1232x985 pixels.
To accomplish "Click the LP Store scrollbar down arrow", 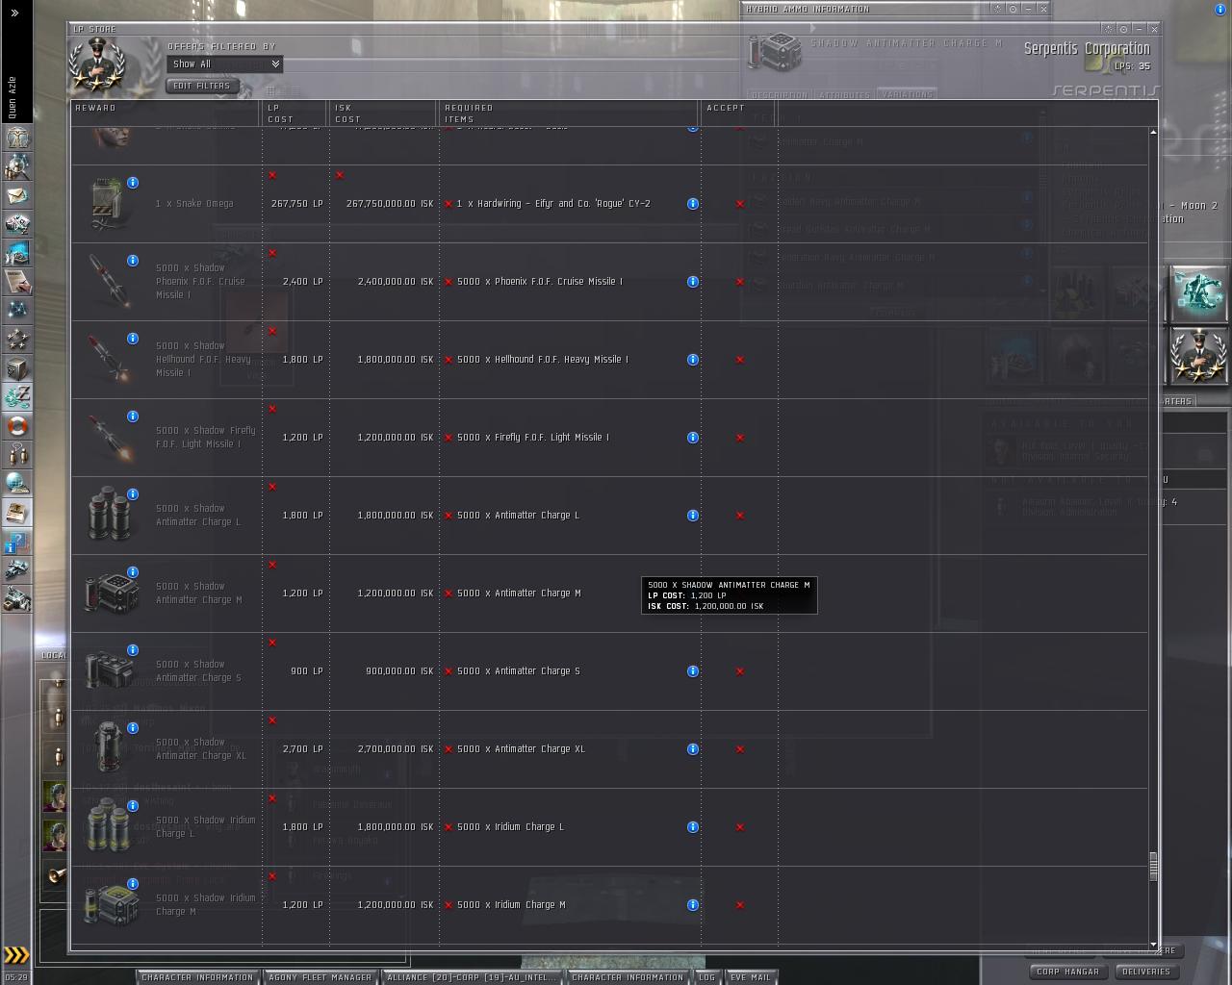I will click(x=1153, y=946).
